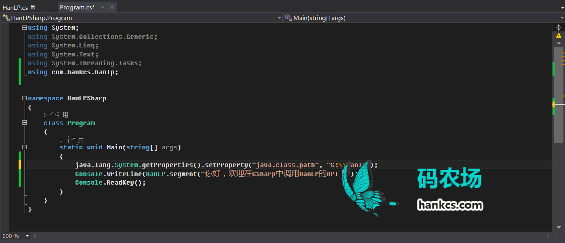565x243 pixels.
Task: Collapse the namespace HanLPSharp block
Action: point(24,98)
